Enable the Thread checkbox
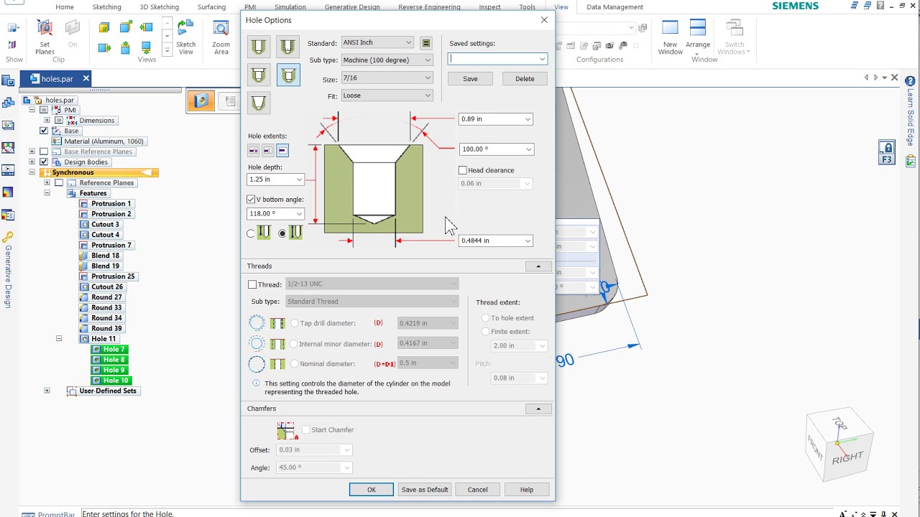920x517 pixels. pos(252,284)
